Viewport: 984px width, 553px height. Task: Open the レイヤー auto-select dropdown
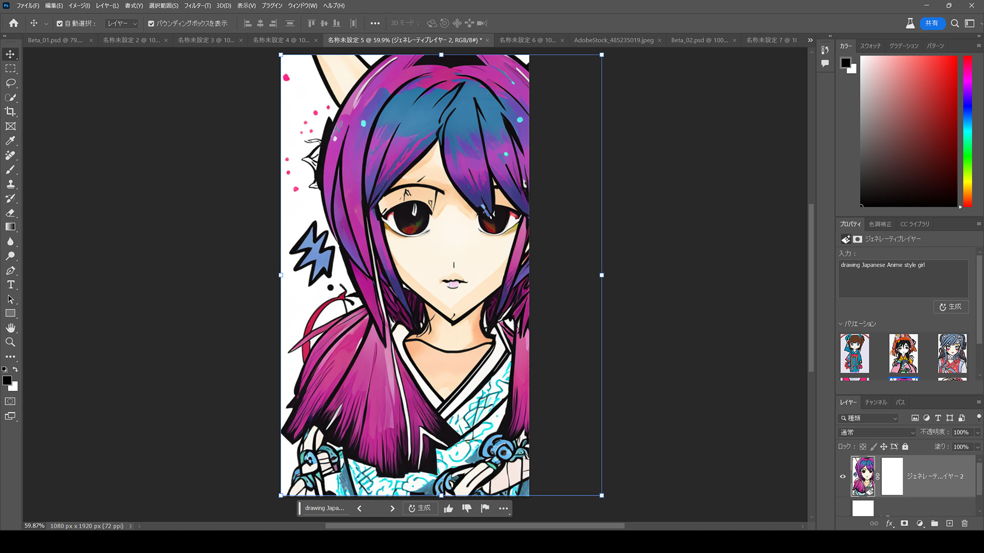pyautogui.click(x=121, y=24)
